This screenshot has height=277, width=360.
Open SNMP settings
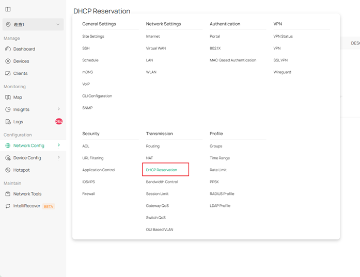[87, 108]
